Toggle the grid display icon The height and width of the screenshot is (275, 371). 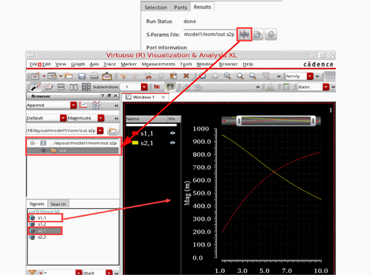tap(330, 76)
